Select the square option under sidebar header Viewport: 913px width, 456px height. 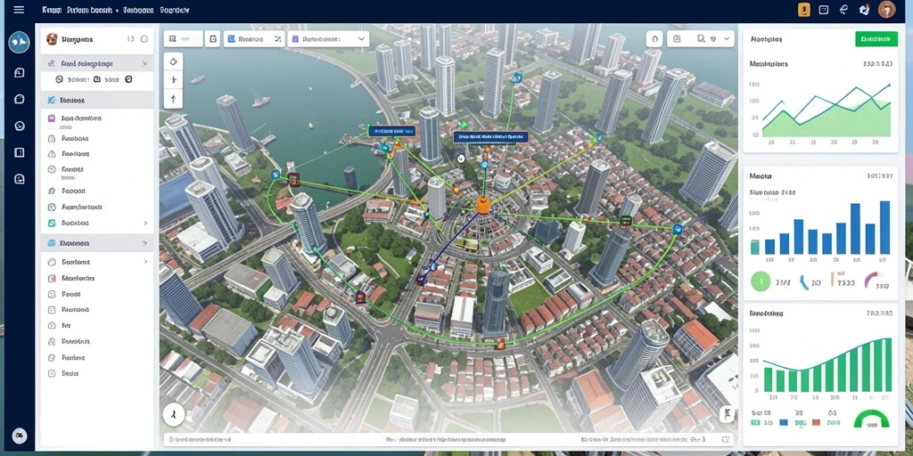[x=96, y=79]
